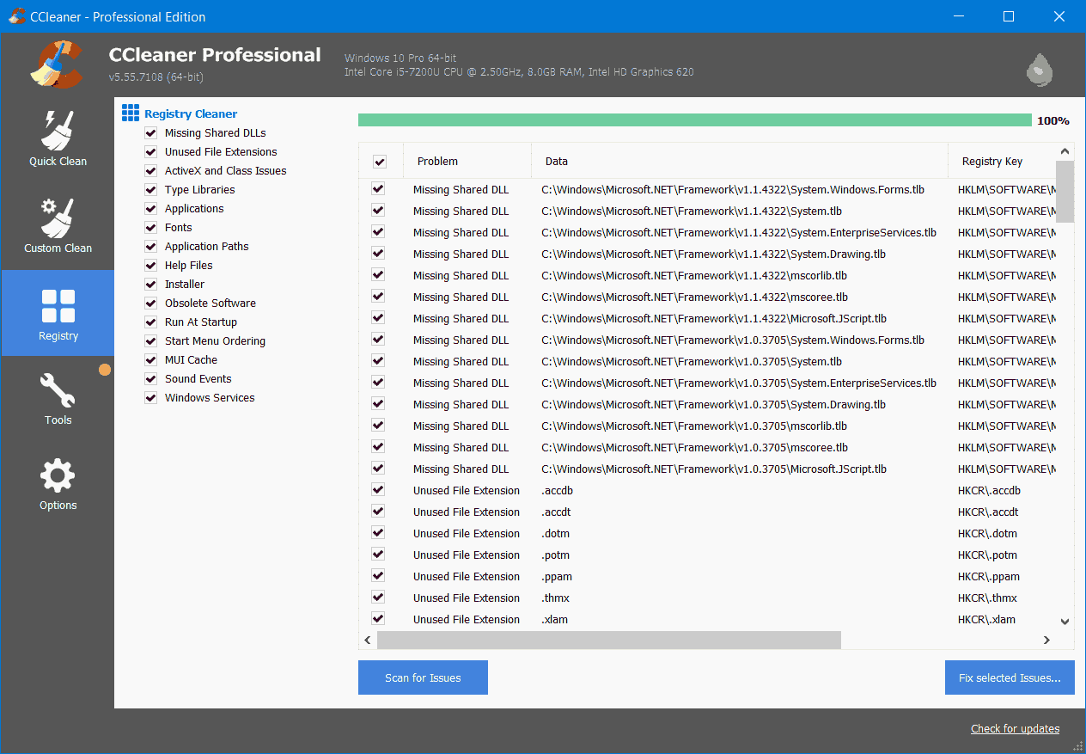1086x754 pixels.
Task: Open the Quick Clean section
Action: click(58, 138)
